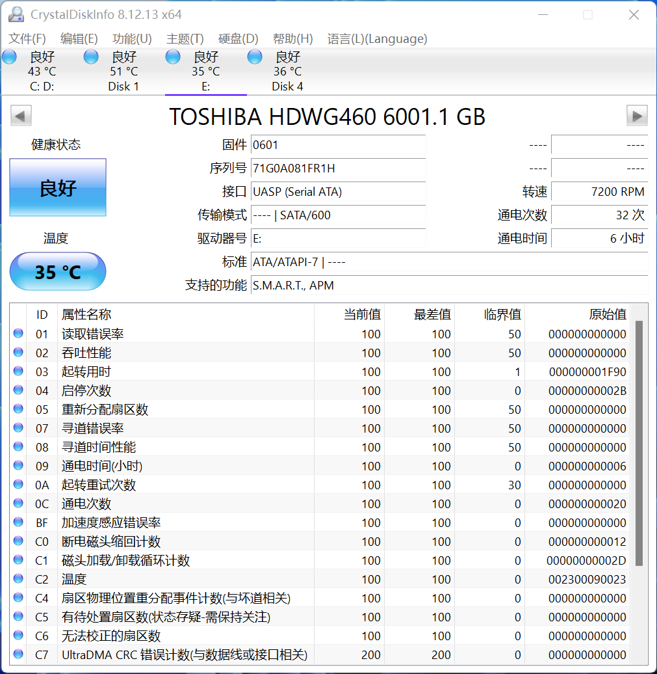Click the status dot for C7 UltraDMA CRC 错误计数
The width and height of the screenshot is (657, 674).
click(18, 654)
